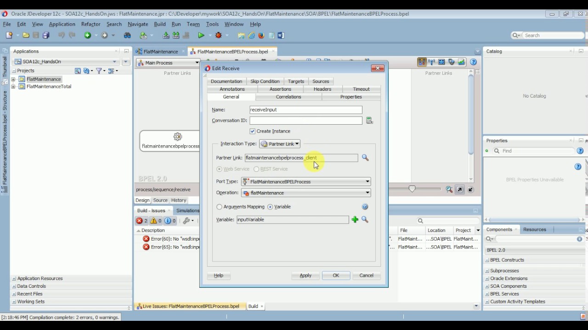Filter projects with funnel icon
The height and width of the screenshot is (330, 588).
click(99, 71)
